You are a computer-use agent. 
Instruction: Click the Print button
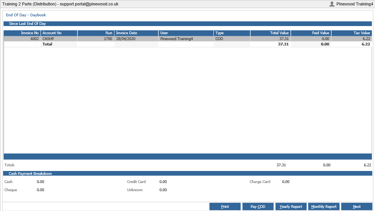point(225,206)
